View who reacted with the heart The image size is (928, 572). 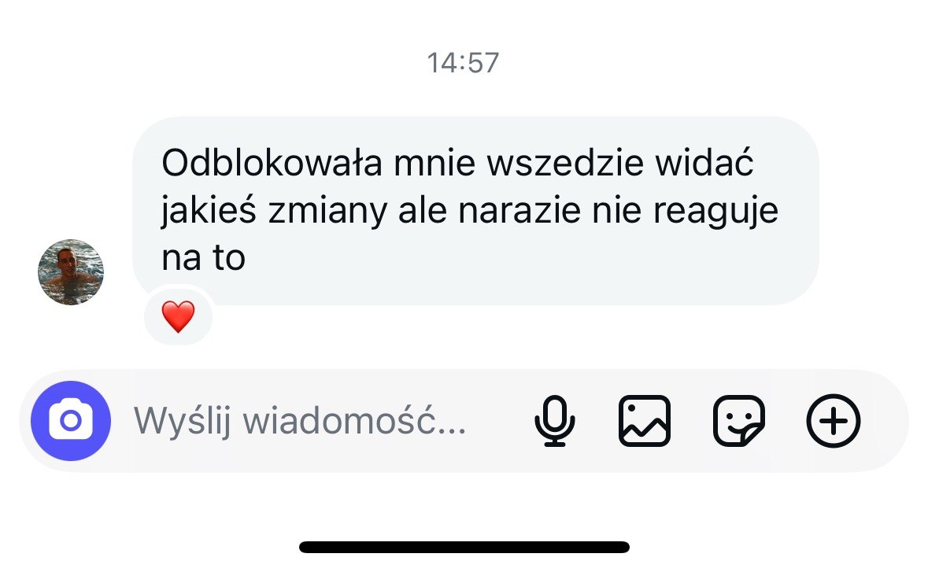point(178,316)
